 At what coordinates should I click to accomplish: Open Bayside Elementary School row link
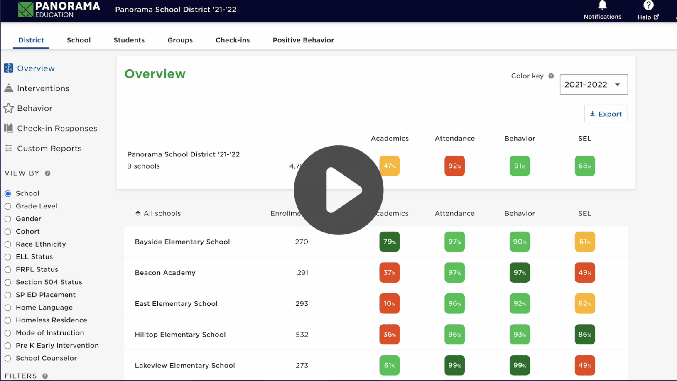pyautogui.click(x=182, y=242)
